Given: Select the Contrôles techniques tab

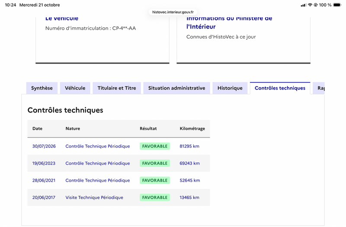Looking at the screenshot, I should 280,88.
